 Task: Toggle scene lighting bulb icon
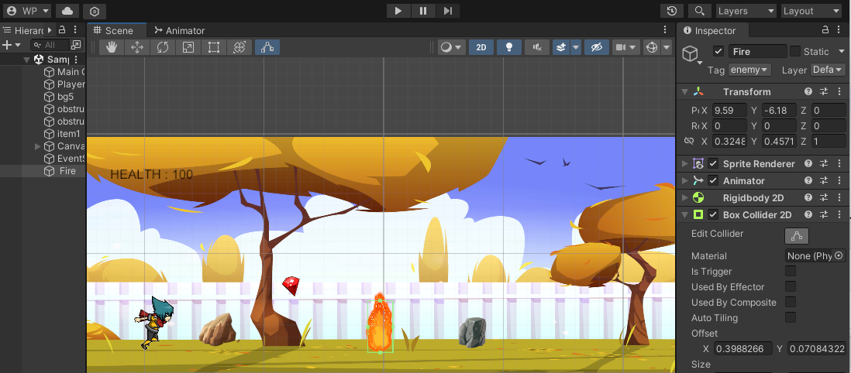tap(508, 47)
